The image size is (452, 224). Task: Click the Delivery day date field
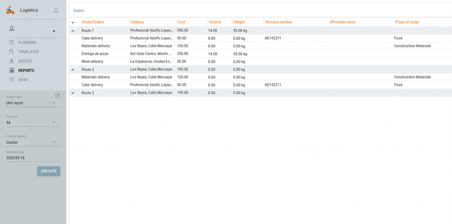coord(33,158)
